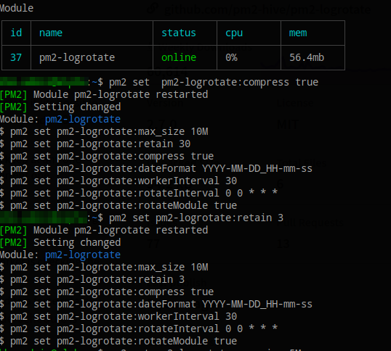Click first 'Setting changed' message
Screen dimensions: 391x351
click(77, 107)
